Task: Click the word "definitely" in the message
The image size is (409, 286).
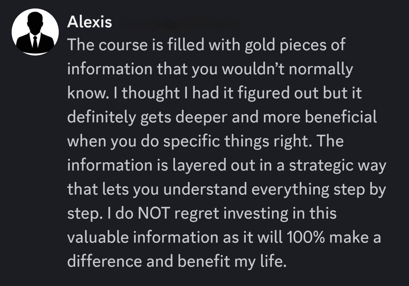Action: pos(101,117)
